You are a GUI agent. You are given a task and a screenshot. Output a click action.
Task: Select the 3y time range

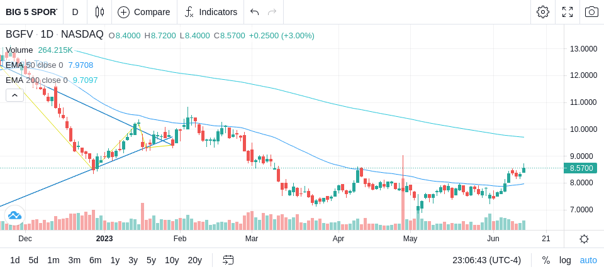tap(133, 261)
